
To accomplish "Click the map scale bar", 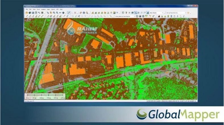I will (45, 96).
